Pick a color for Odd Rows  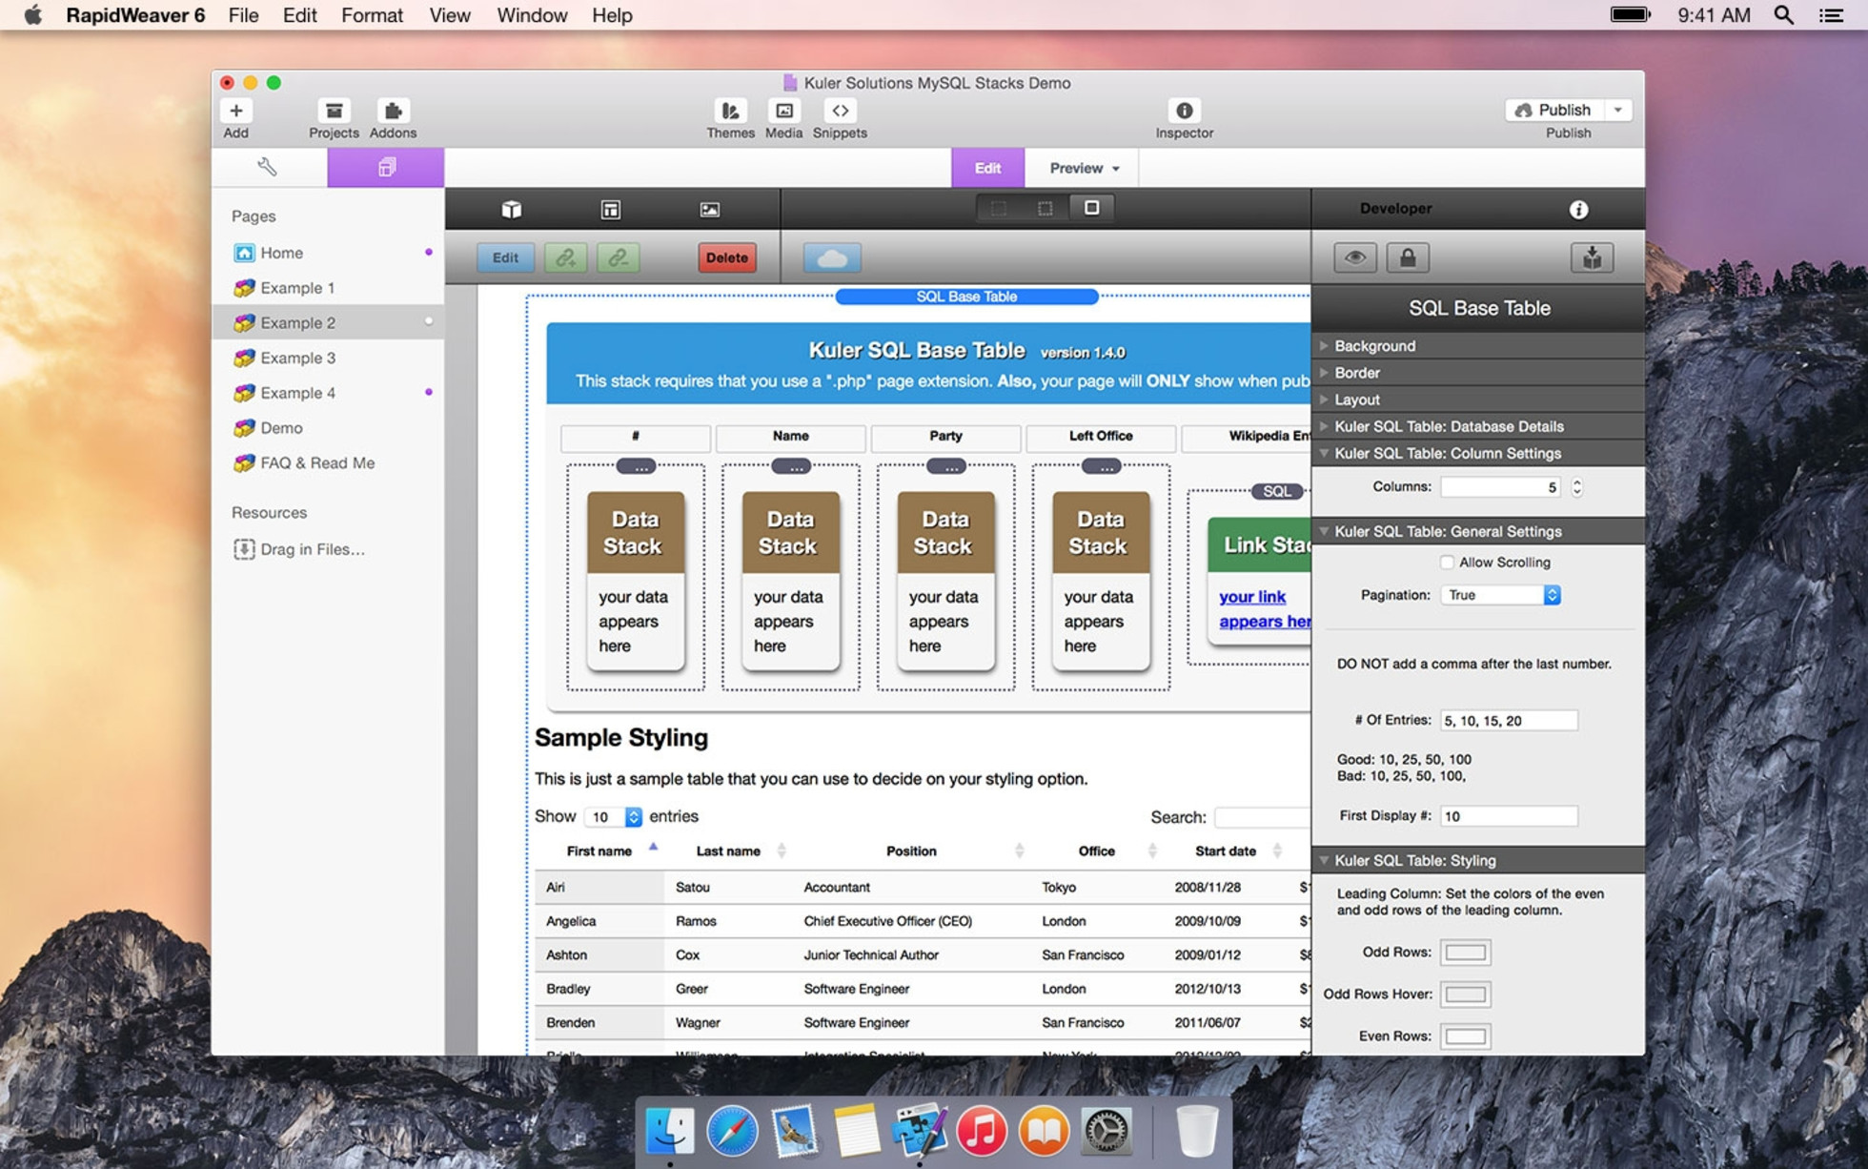[1465, 952]
